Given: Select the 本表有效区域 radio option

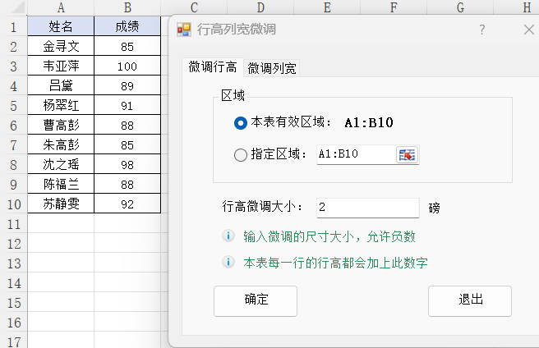Looking at the screenshot, I should pyautogui.click(x=240, y=123).
